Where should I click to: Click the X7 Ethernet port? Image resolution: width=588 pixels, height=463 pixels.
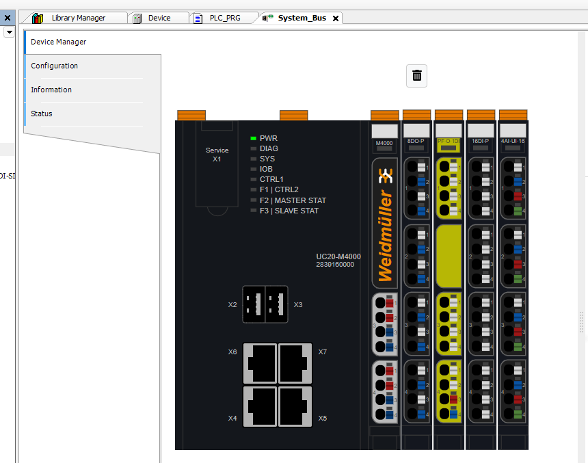295,363
